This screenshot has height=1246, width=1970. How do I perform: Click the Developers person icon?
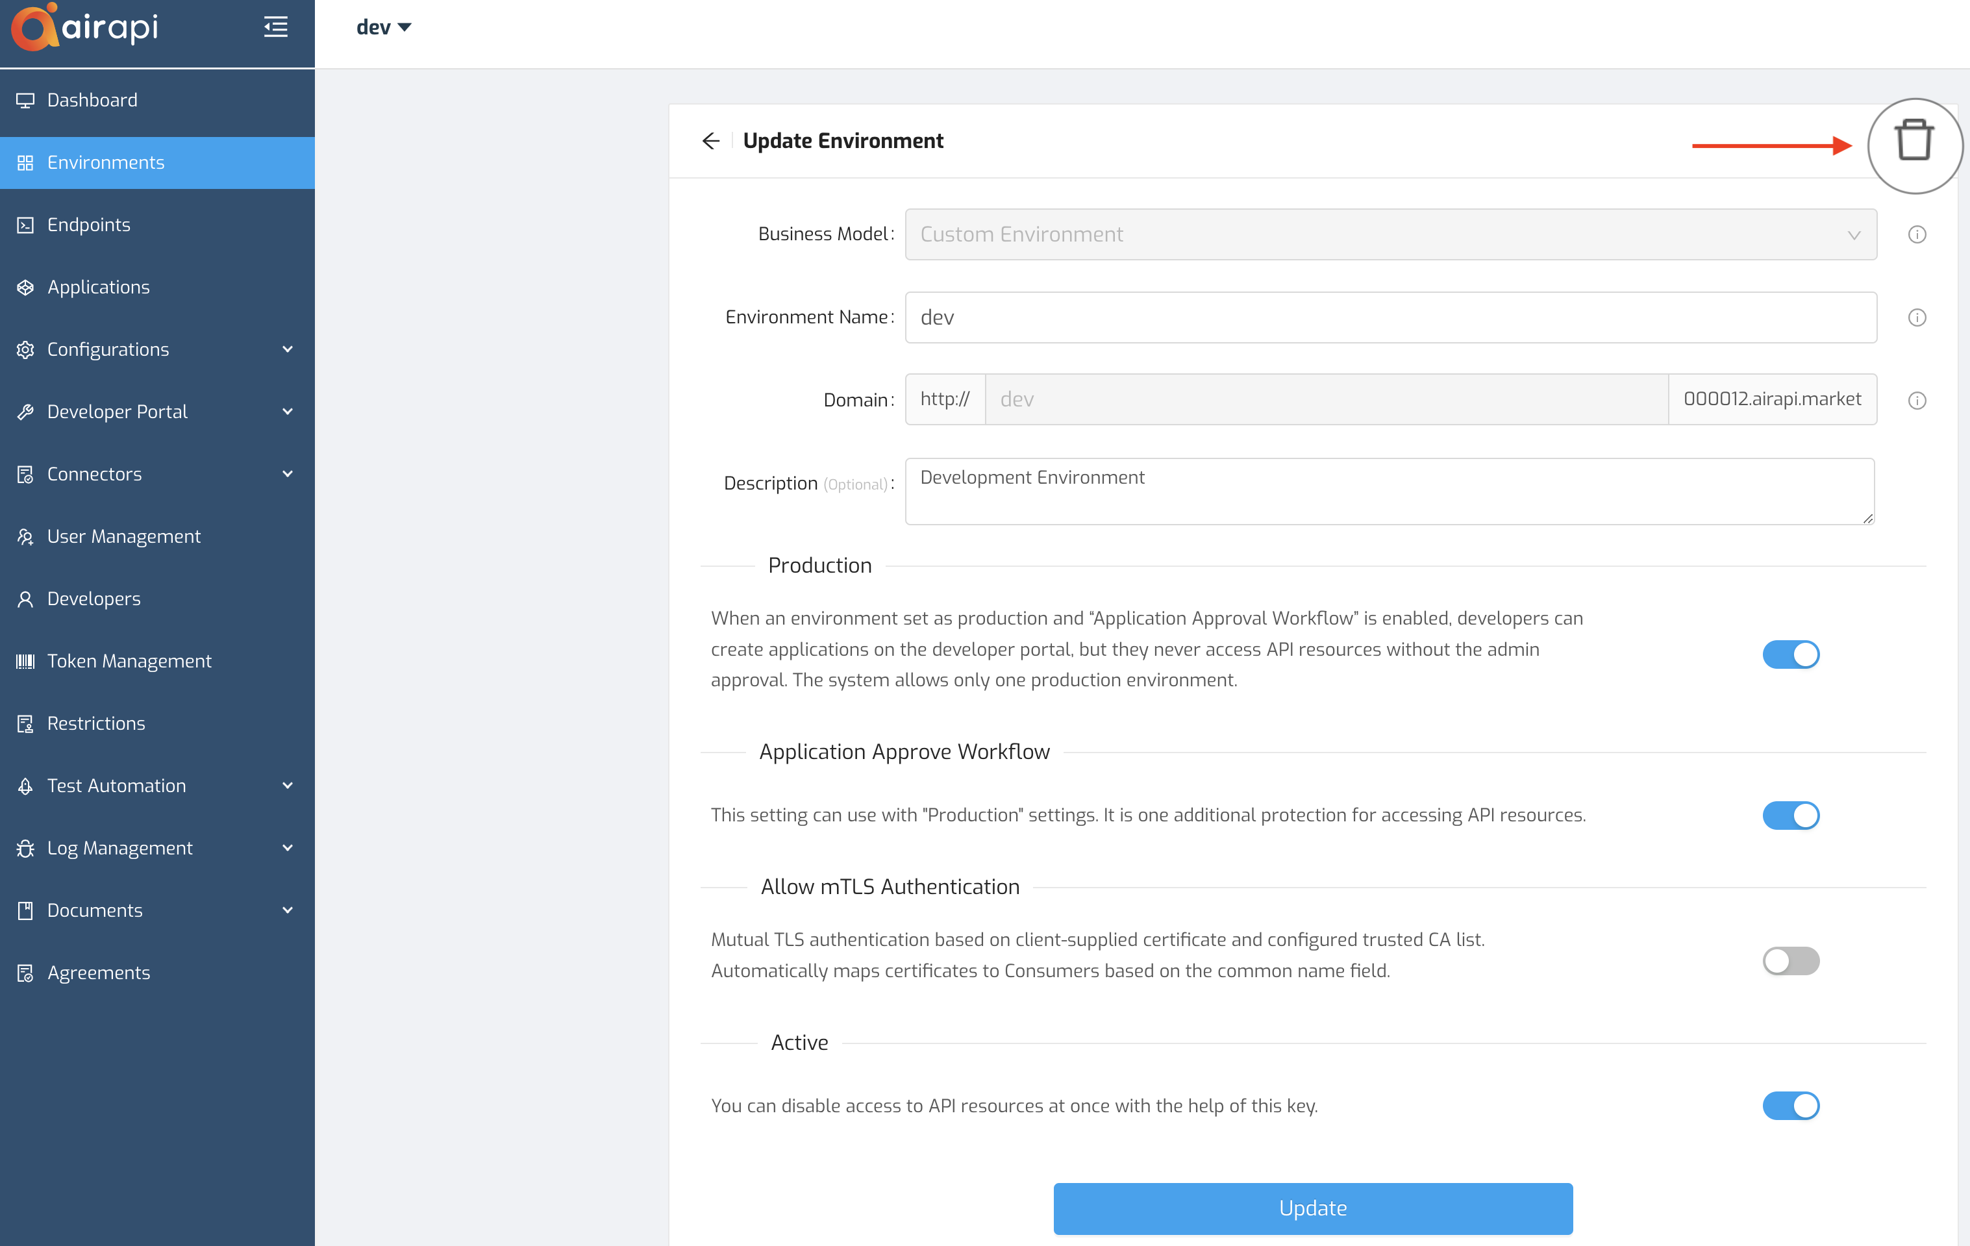pos(25,599)
